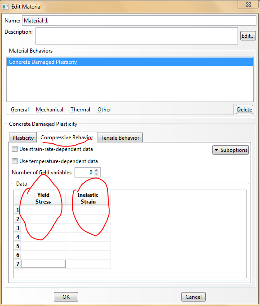Click the Yield Stress cell in row 1
The width and height of the screenshot is (260, 306).
pos(43,210)
